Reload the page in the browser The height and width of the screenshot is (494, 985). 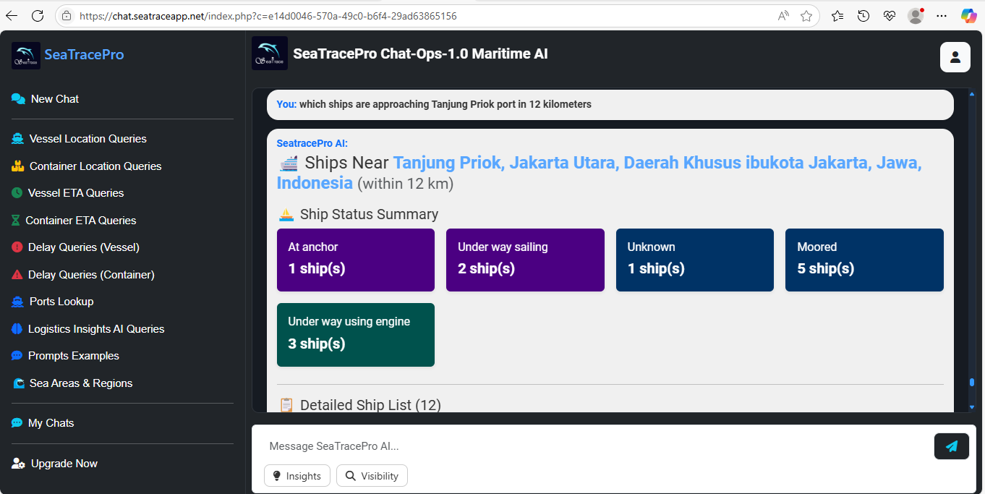(x=38, y=16)
